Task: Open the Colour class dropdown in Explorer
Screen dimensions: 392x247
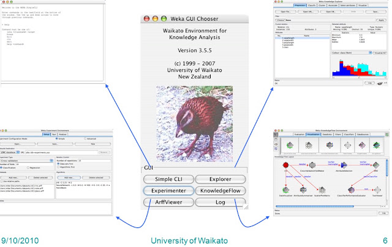Action: (352, 53)
